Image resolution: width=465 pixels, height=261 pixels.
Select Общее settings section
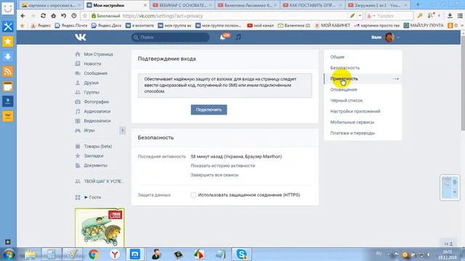point(337,57)
